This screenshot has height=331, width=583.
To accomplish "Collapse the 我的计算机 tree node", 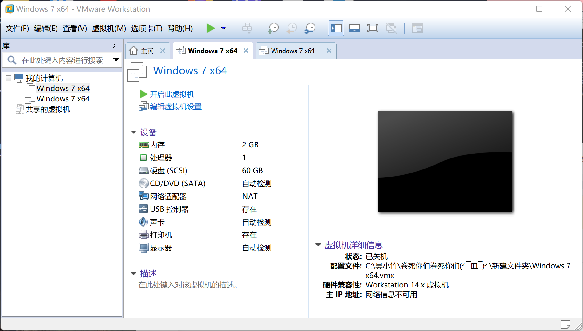I will [x=9, y=78].
